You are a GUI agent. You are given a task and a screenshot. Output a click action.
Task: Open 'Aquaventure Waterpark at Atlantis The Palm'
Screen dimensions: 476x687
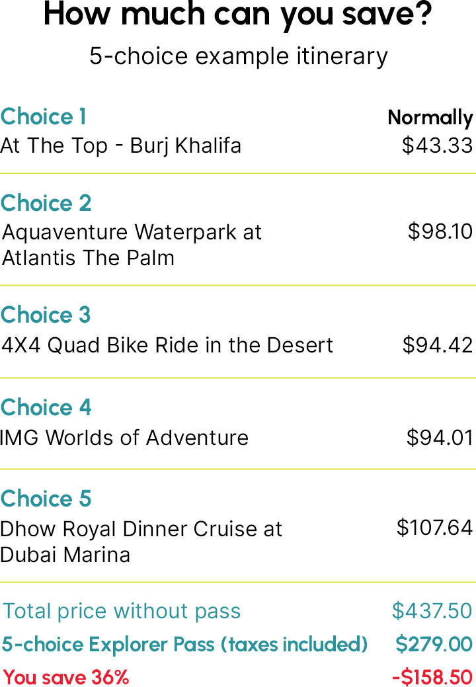(x=132, y=245)
